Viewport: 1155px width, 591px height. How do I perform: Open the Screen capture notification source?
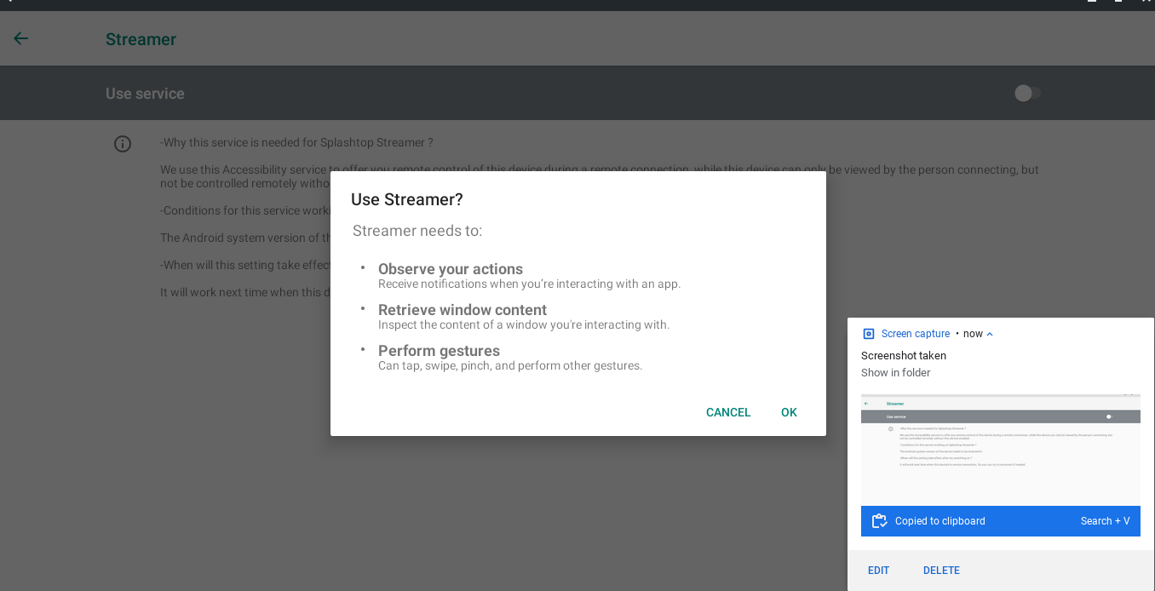pyautogui.click(x=915, y=333)
